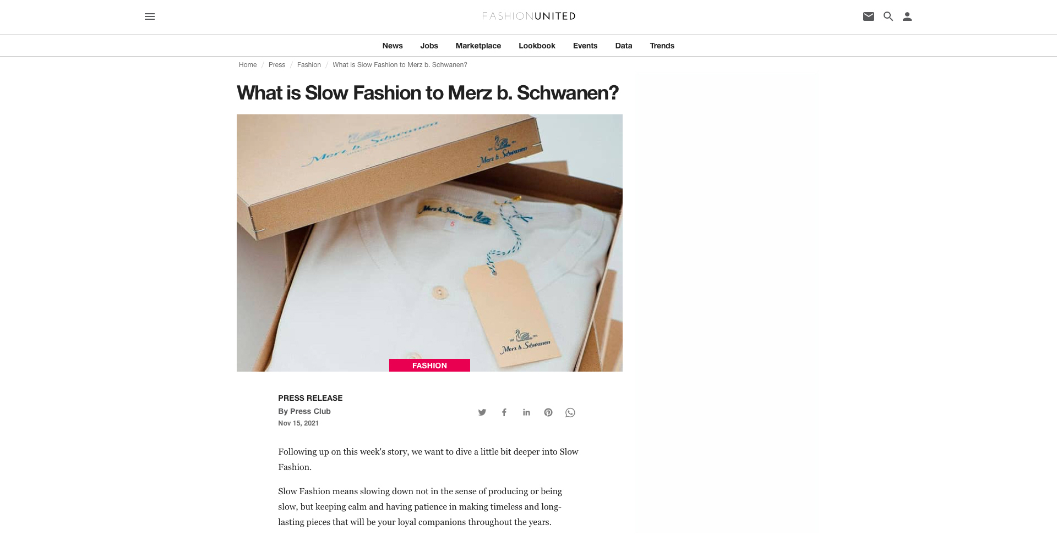Share the article on Facebook
This screenshot has width=1057, height=536.
click(x=504, y=412)
